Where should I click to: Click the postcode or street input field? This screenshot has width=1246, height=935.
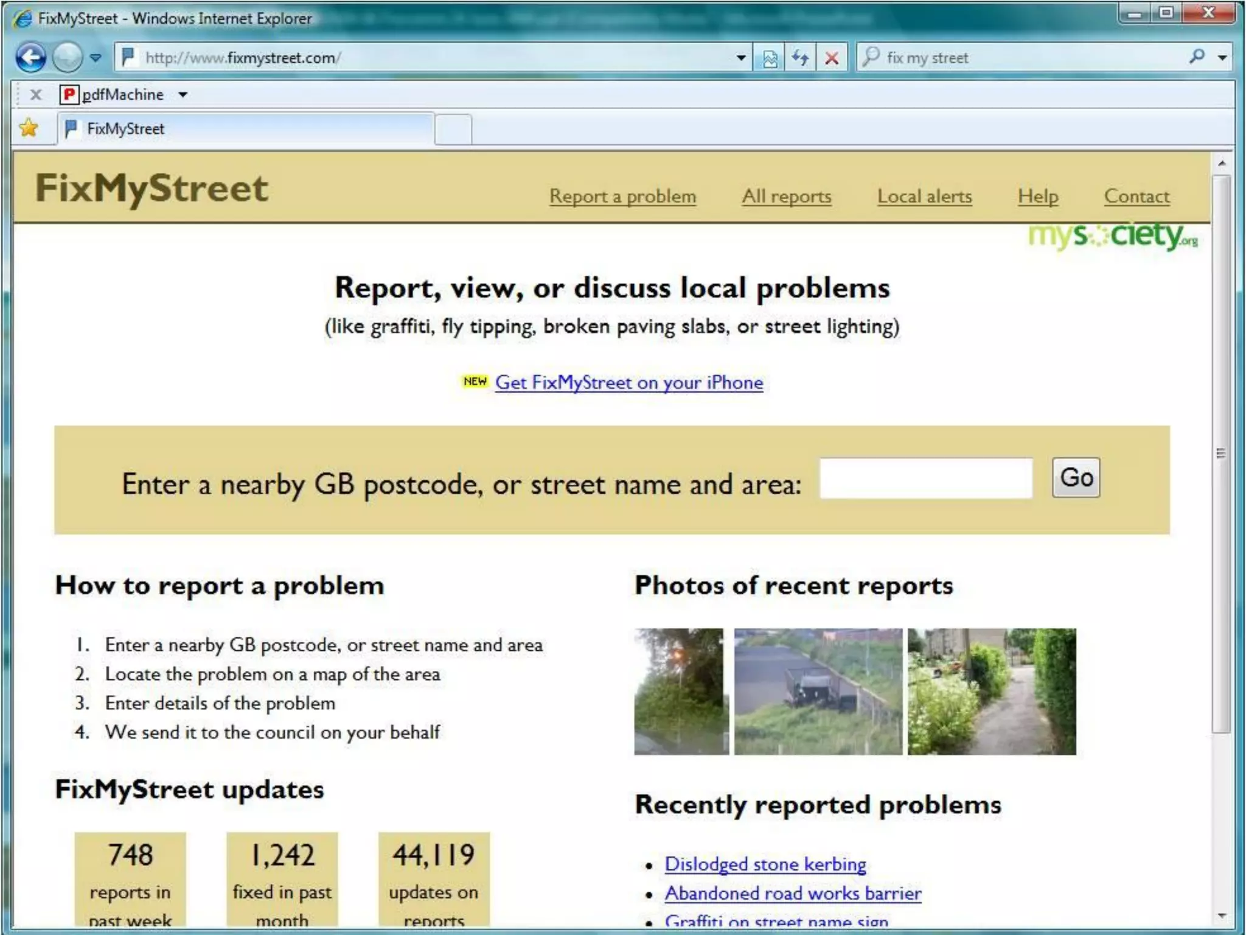(x=925, y=478)
